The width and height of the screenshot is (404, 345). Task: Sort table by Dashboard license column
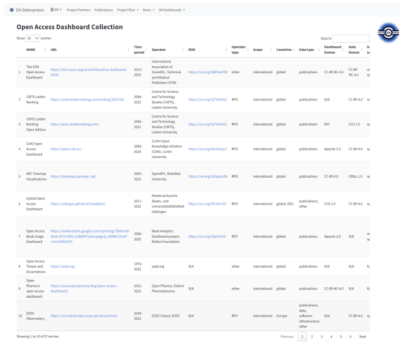[x=334, y=50]
